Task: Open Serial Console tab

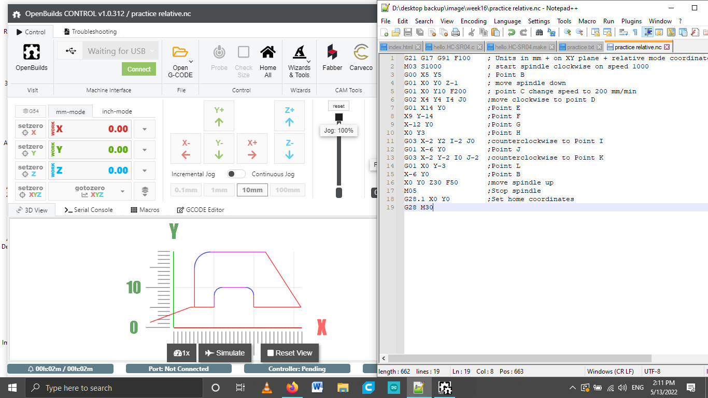Action: 89,210
